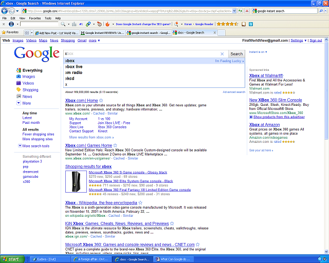Screen dimensions: 329x263
Task: Open the Tools menu
Action: click(x=48, y=18)
